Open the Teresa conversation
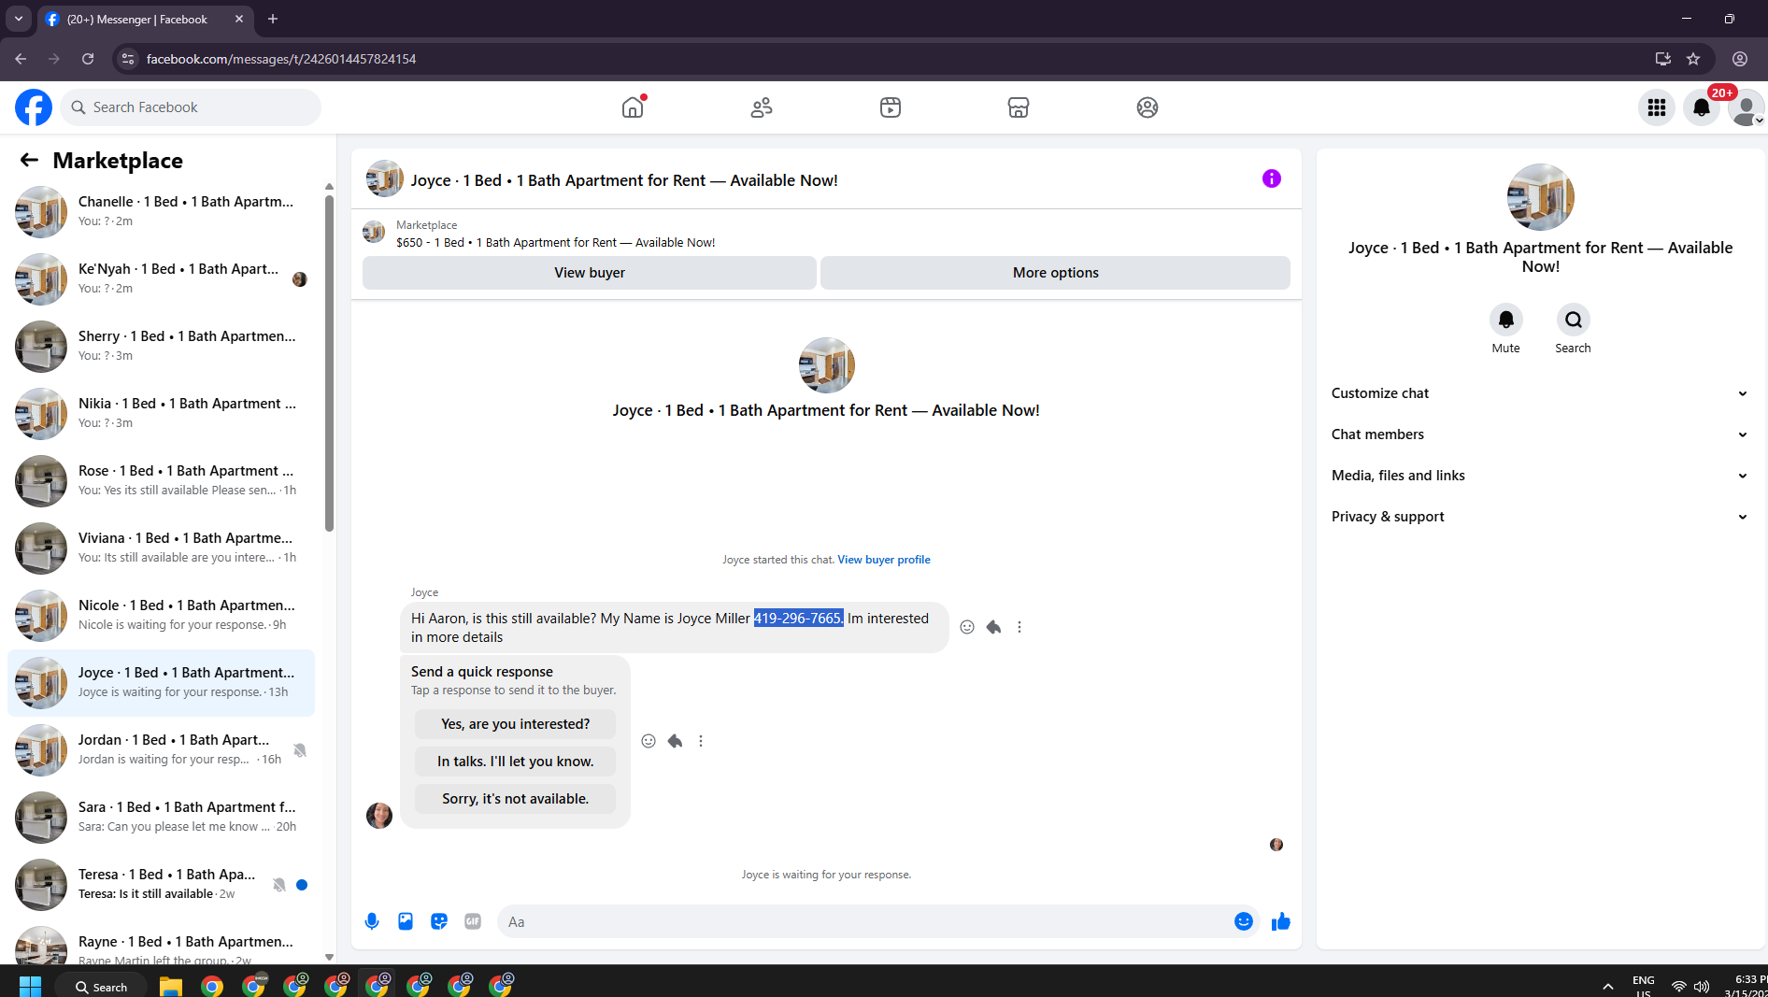Screen dimensions: 1768x997 point(161,885)
